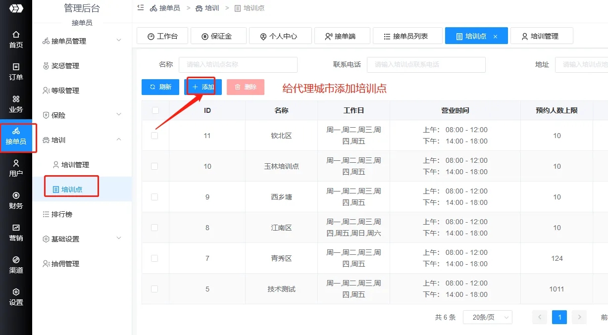Viewport: 608px width, 335px height.
Task: Switch to the 保证金 tab
Action: coord(217,36)
